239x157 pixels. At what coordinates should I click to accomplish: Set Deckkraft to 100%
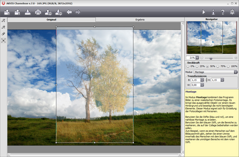click(228, 66)
